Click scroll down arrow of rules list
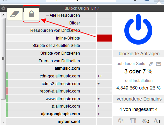The image size is (164, 125). [3, 122]
